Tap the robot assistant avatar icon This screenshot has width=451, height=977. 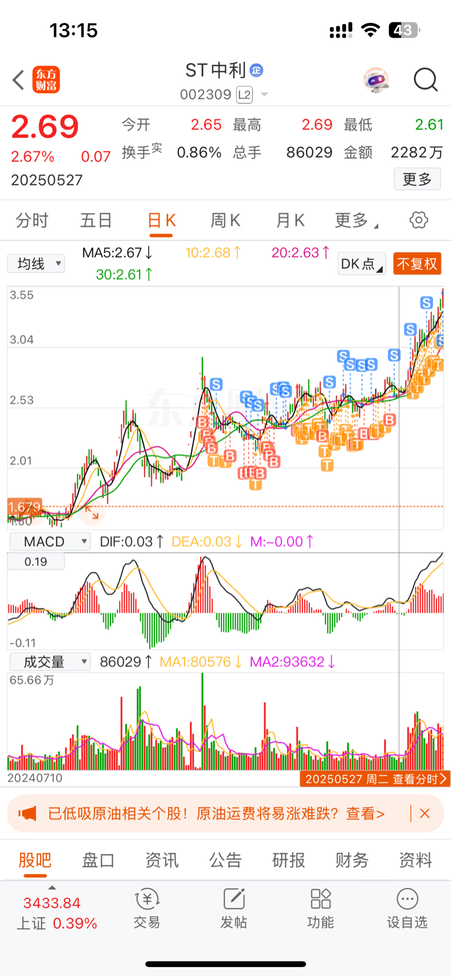pyautogui.click(x=376, y=80)
